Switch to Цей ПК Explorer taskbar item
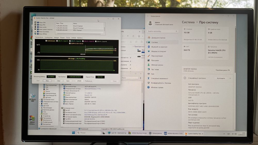This screenshot has height=145, width=258. coord(117,133)
